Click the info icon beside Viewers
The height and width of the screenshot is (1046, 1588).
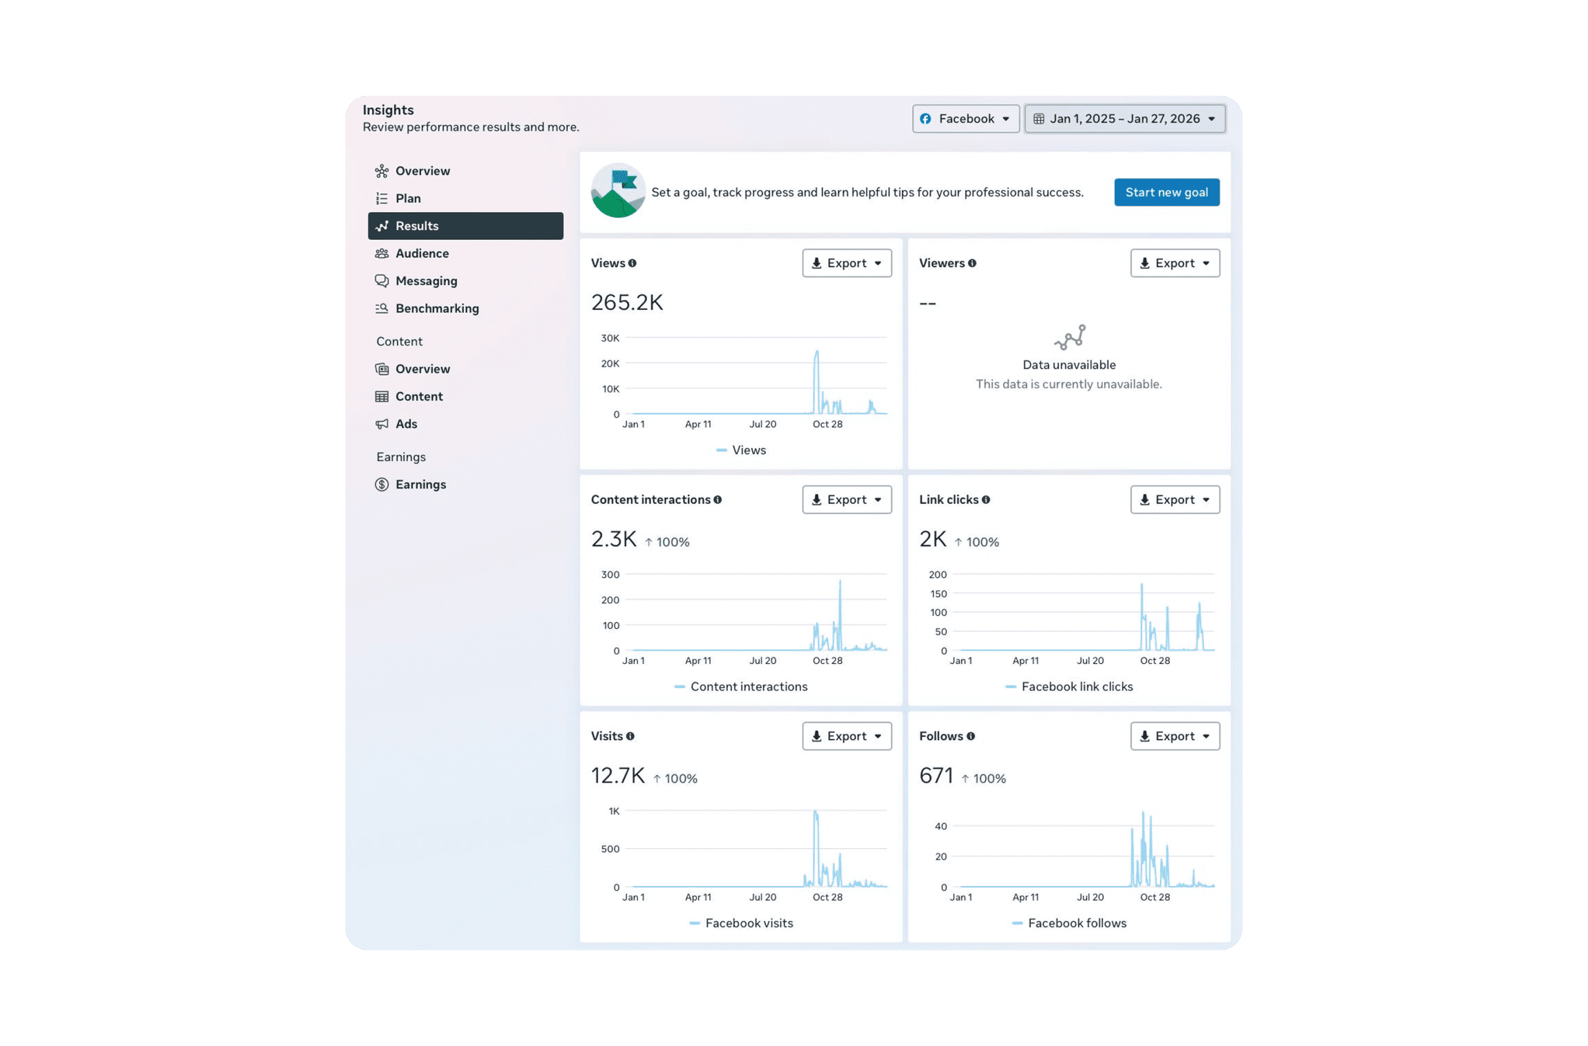pos(972,264)
